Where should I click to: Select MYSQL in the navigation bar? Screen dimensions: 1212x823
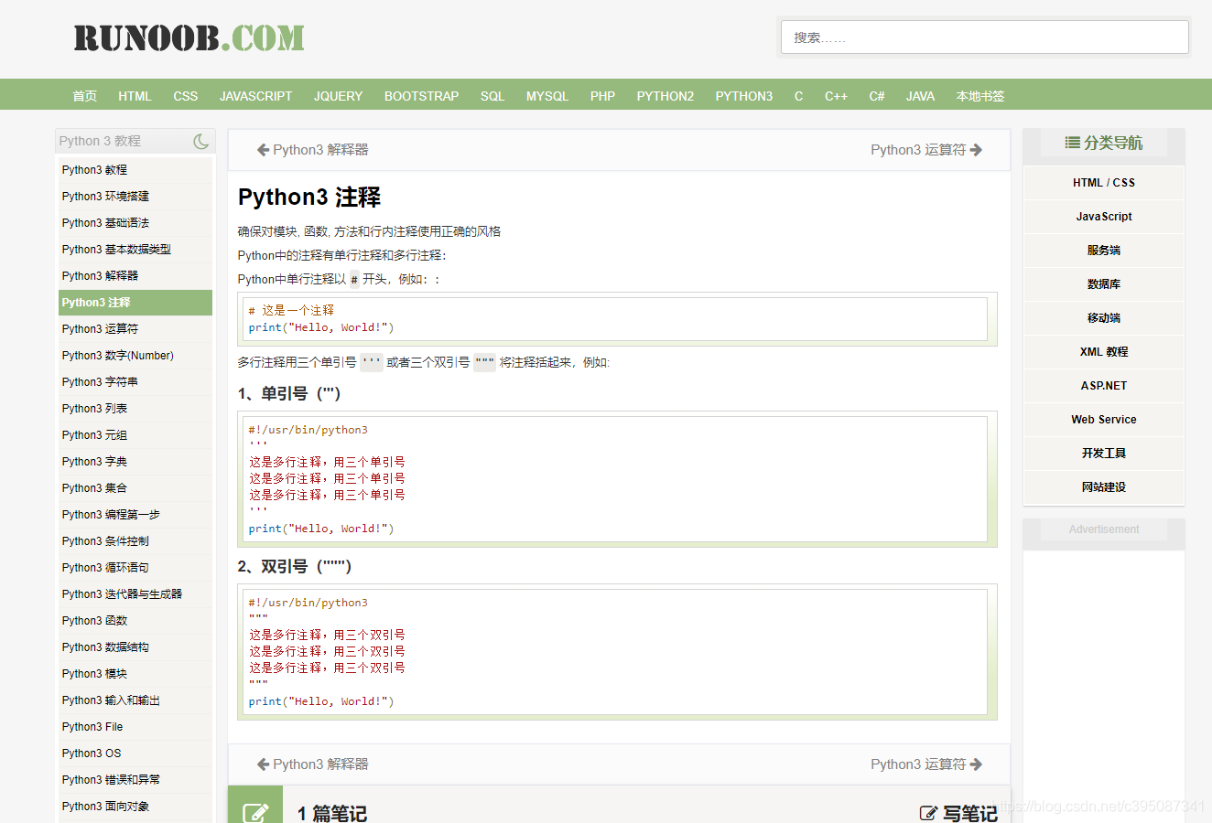tap(547, 96)
